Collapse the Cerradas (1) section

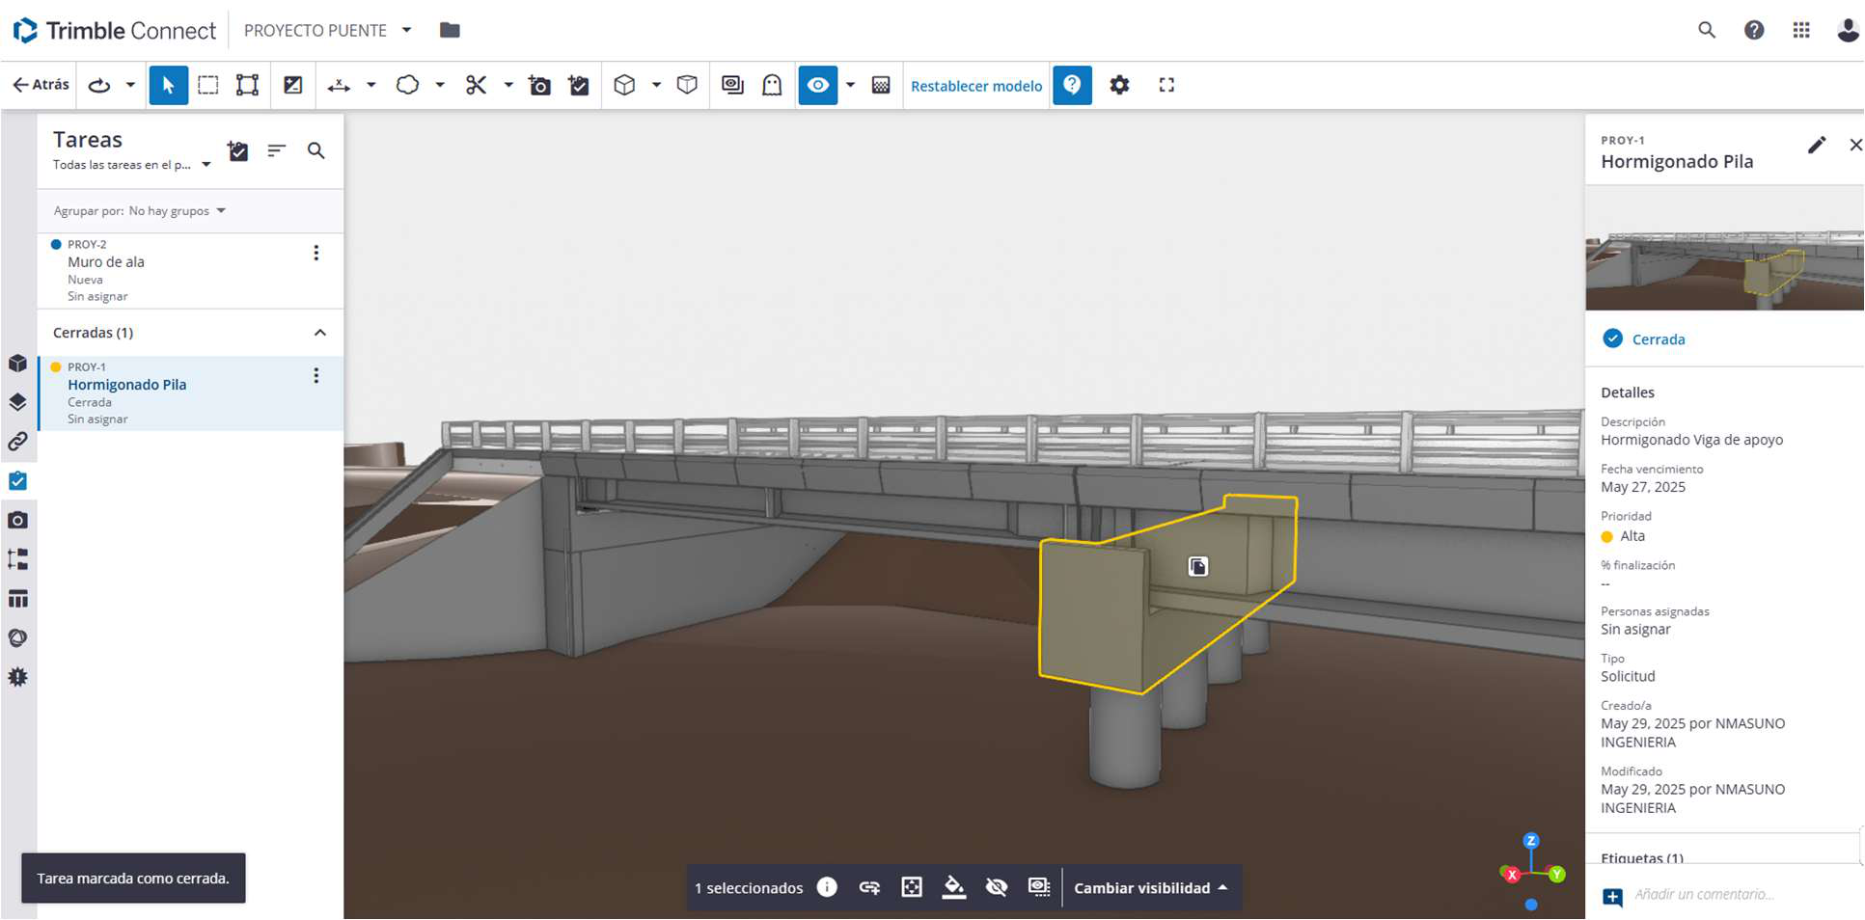(319, 332)
